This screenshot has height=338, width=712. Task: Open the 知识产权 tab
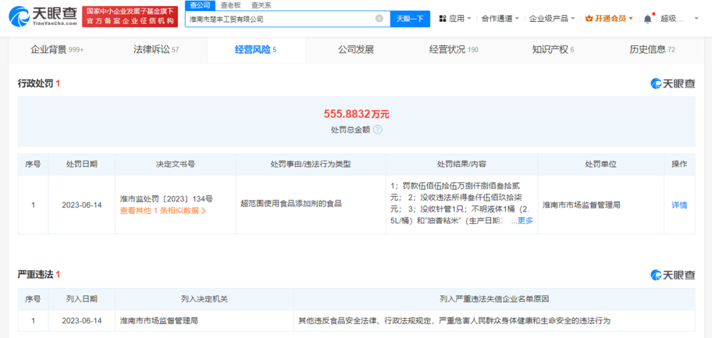[x=552, y=49]
